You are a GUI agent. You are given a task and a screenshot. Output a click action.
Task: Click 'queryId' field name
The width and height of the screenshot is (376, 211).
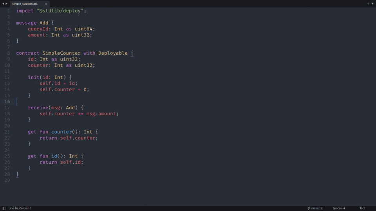coord(38,29)
